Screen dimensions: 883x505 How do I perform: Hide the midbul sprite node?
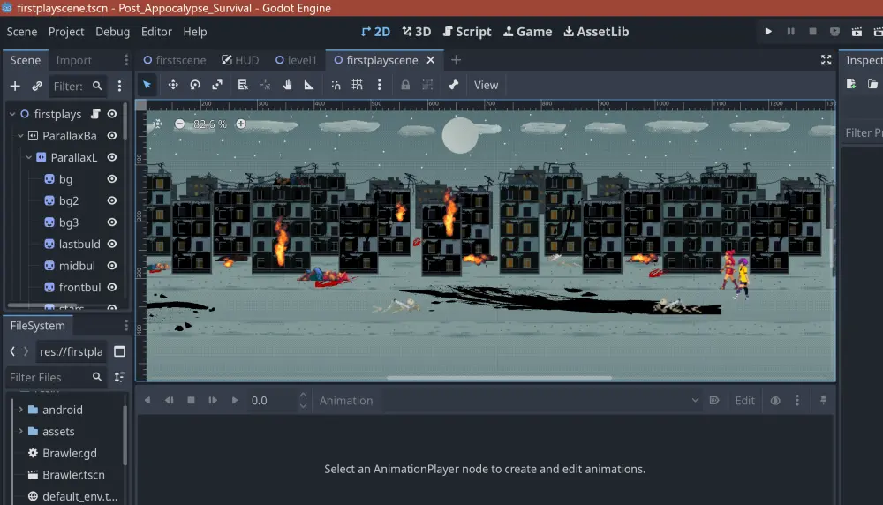[x=112, y=266]
